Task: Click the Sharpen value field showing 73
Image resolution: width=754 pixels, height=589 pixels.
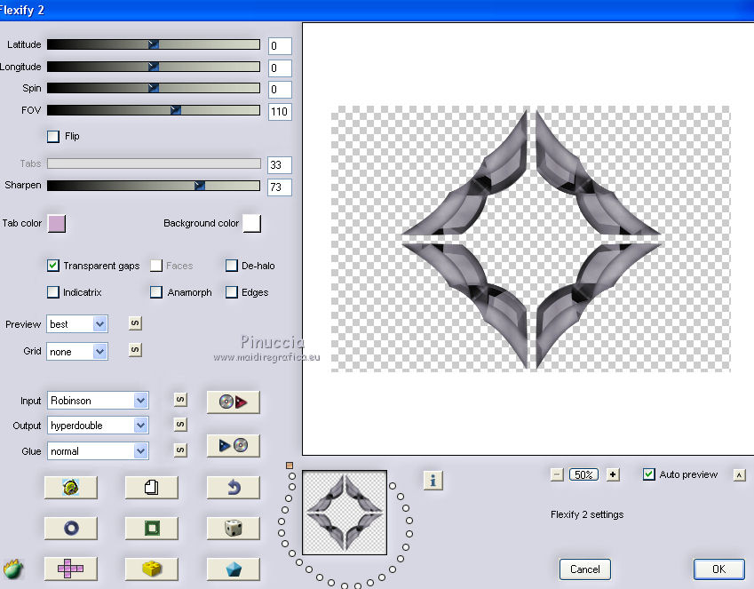Action: [280, 187]
